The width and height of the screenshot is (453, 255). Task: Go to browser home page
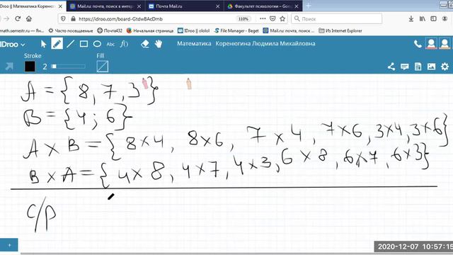tap(29, 19)
